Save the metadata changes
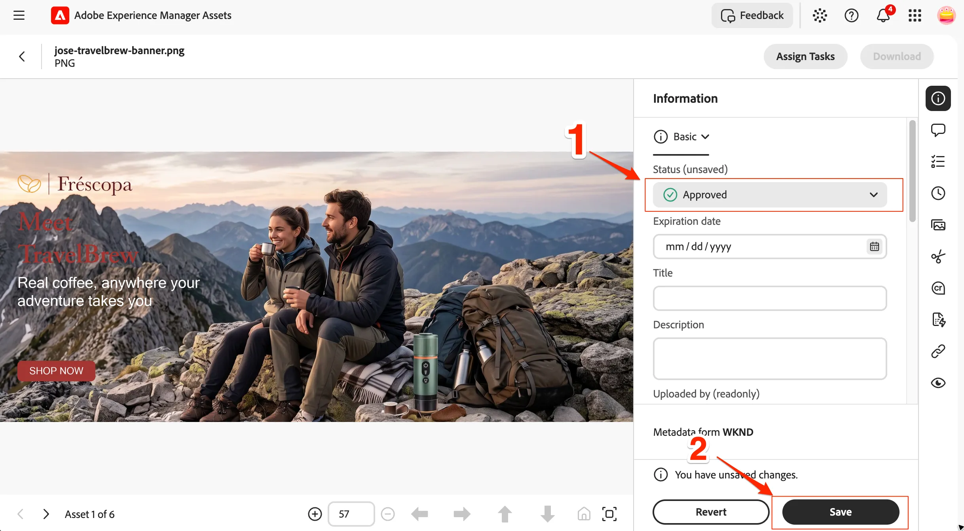This screenshot has height=531, width=964. tap(841, 512)
